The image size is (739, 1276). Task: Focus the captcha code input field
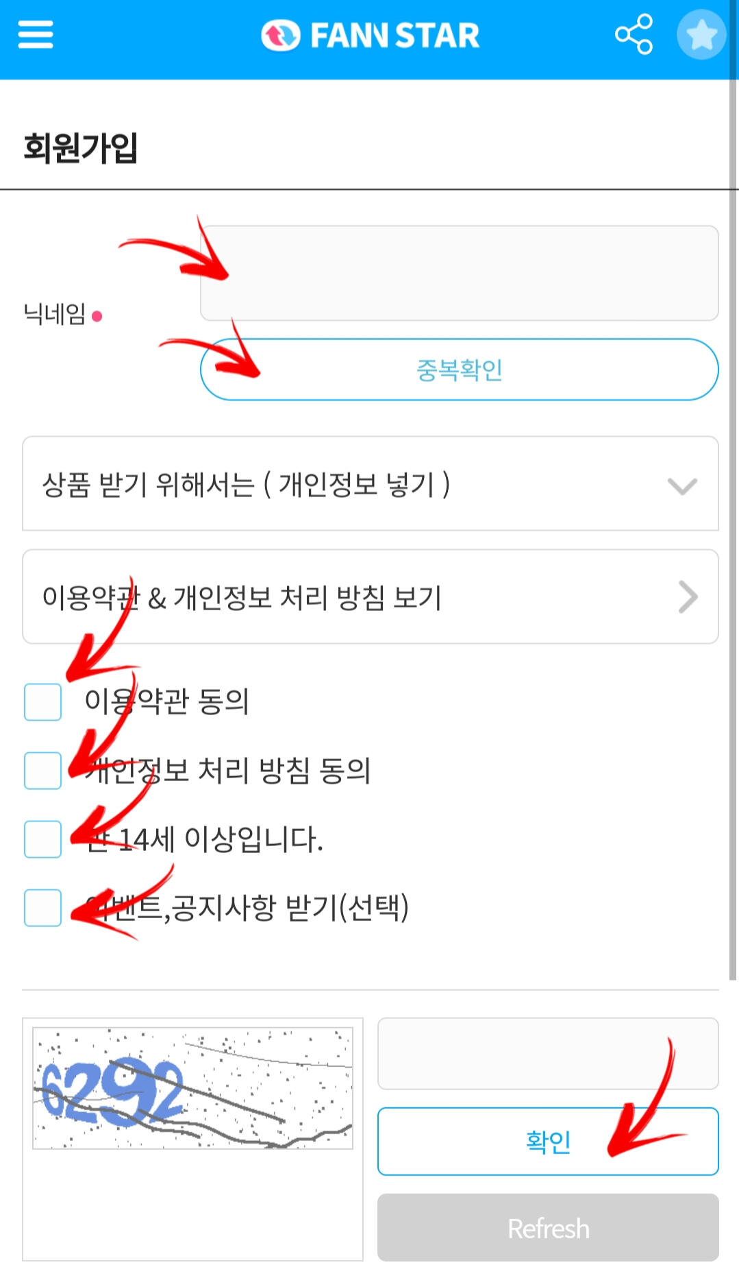[x=548, y=1054]
